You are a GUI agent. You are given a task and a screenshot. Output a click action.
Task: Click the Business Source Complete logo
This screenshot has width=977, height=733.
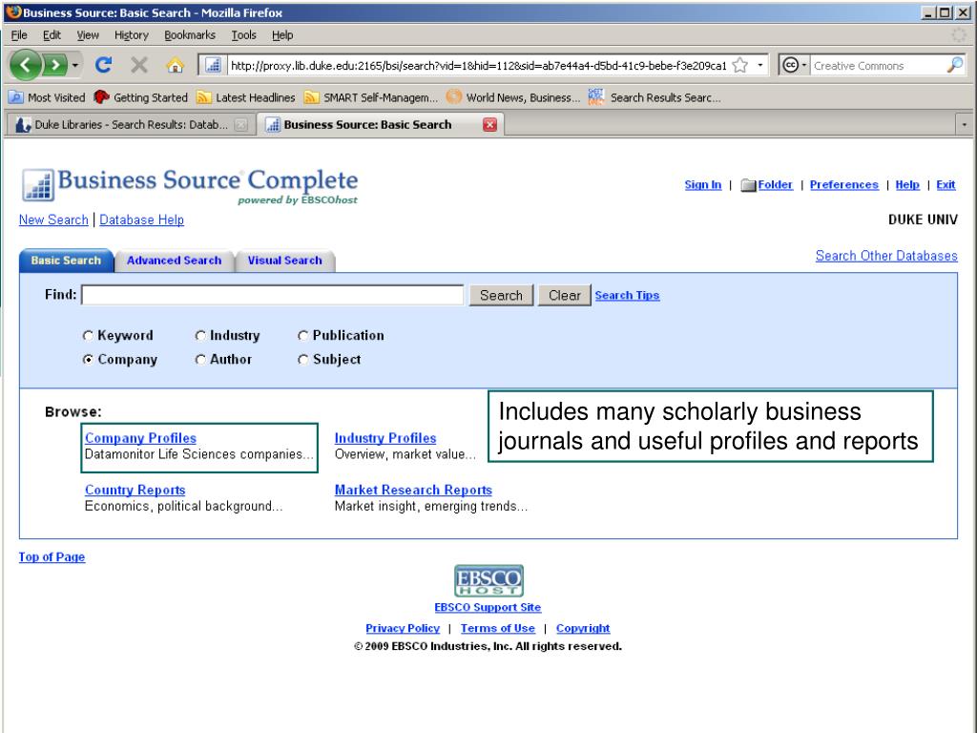coord(190,186)
